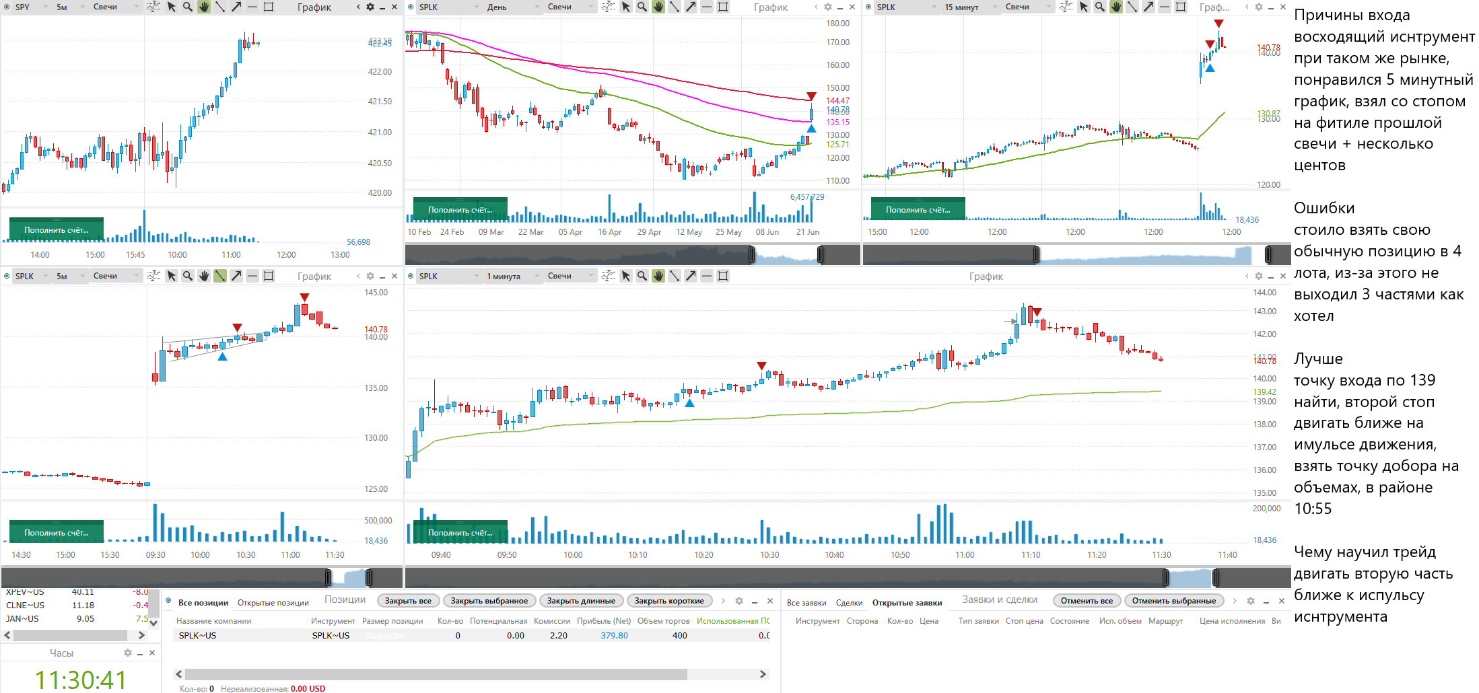
Task: Grab right range handle under SPLK 15 минут chart
Action: [x=1268, y=255]
